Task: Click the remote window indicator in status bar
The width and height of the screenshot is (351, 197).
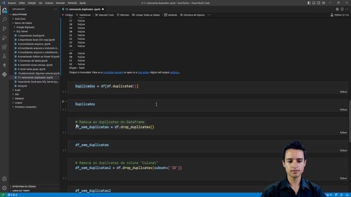Action: coord(3,195)
